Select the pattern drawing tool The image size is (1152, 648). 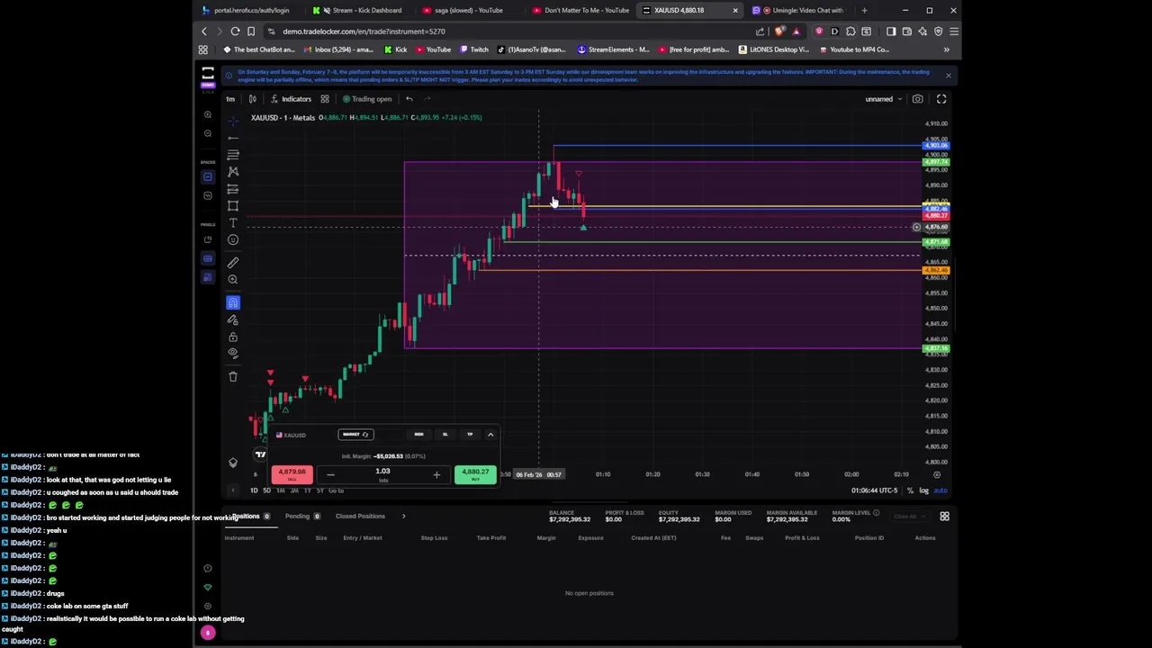coord(233,171)
